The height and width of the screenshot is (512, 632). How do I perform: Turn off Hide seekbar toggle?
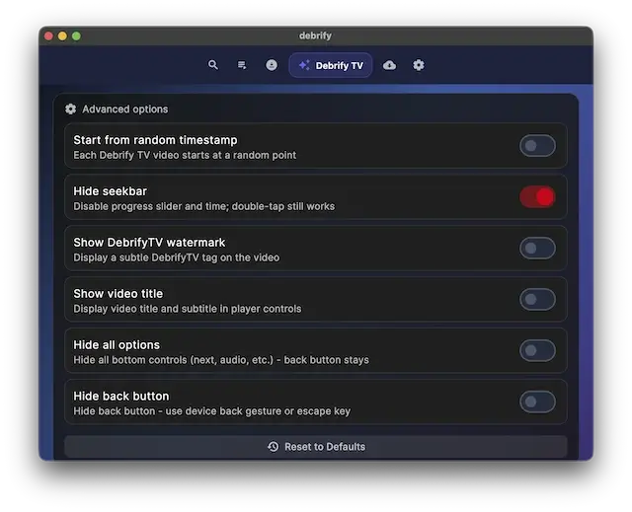pyautogui.click(x=537, y=197)
